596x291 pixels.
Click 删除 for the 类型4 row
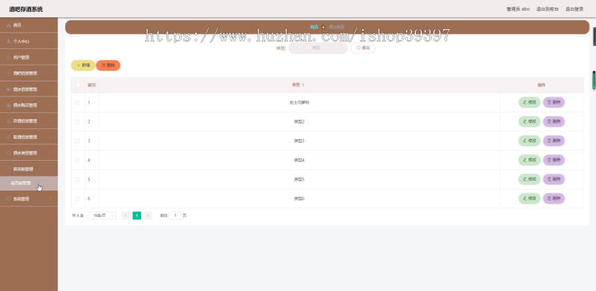tap(554, 160)
